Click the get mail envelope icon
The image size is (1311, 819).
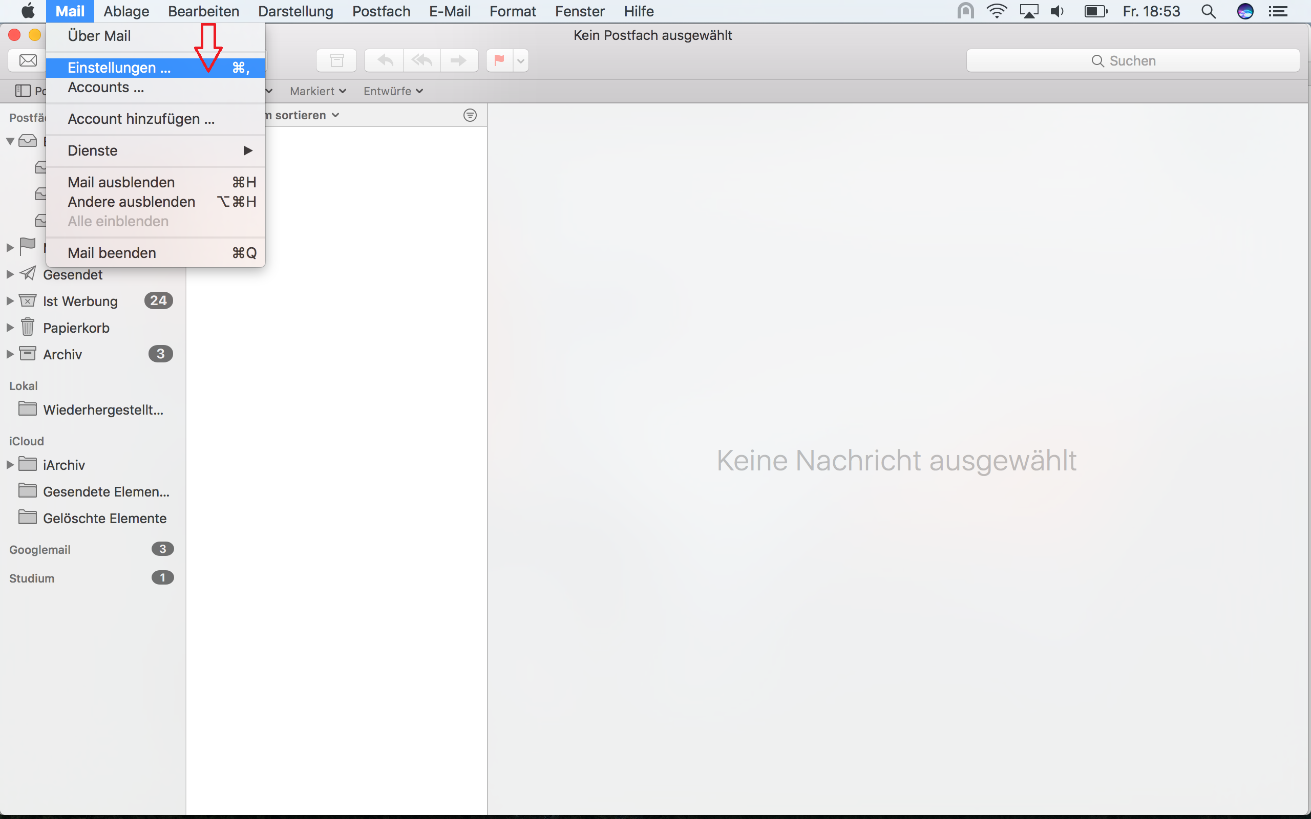pyautogui.click(x=28, y=61)
